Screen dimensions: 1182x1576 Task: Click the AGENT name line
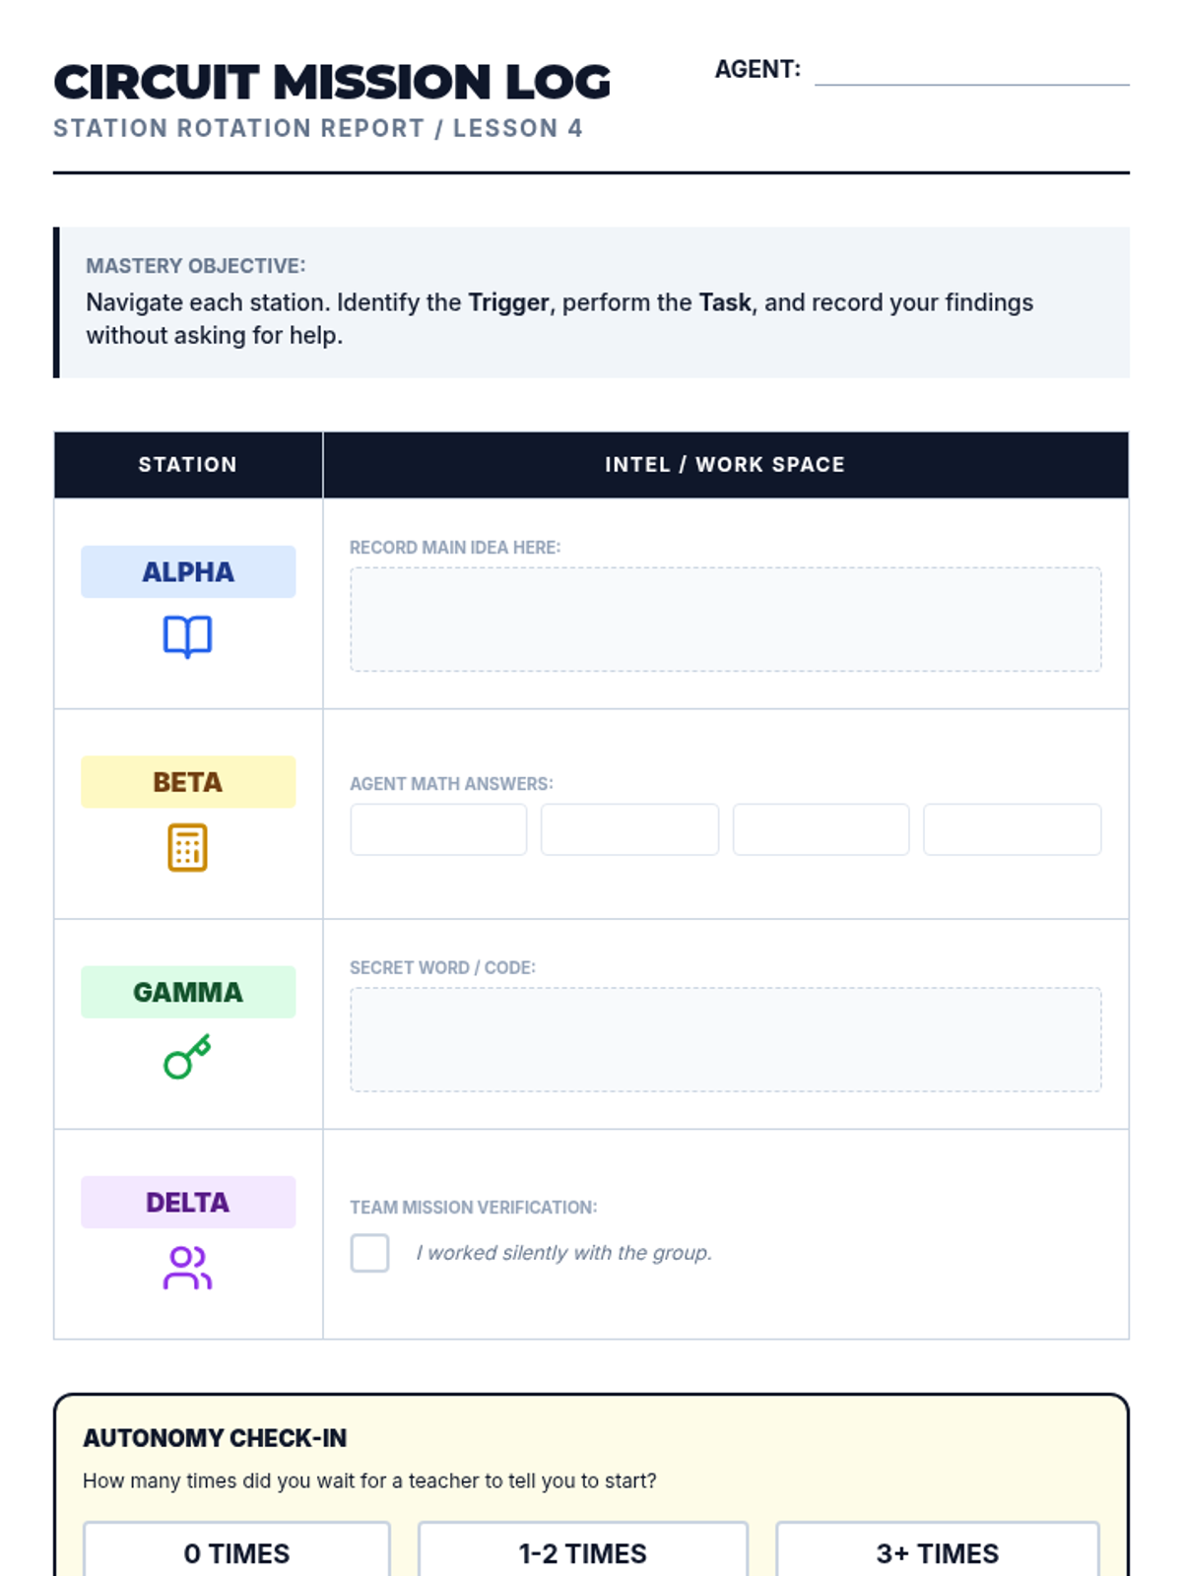(x=971, y=71)
